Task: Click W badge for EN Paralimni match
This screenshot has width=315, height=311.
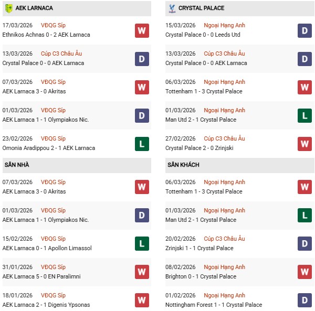Action: (142, 272)
